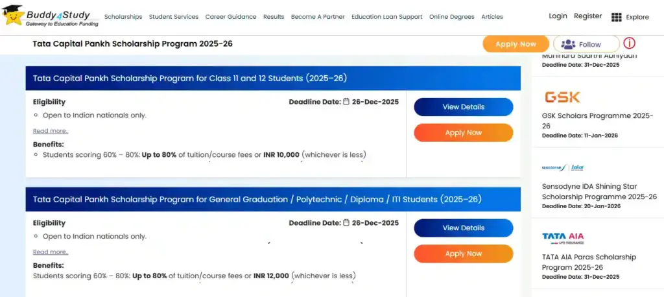Screen dimensions: 664x297
Task: Click the orange Apply Now header button
Action: pyautogui.click(x=516, y=44)
